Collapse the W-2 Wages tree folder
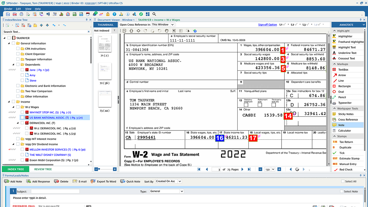 pos(13,107)
